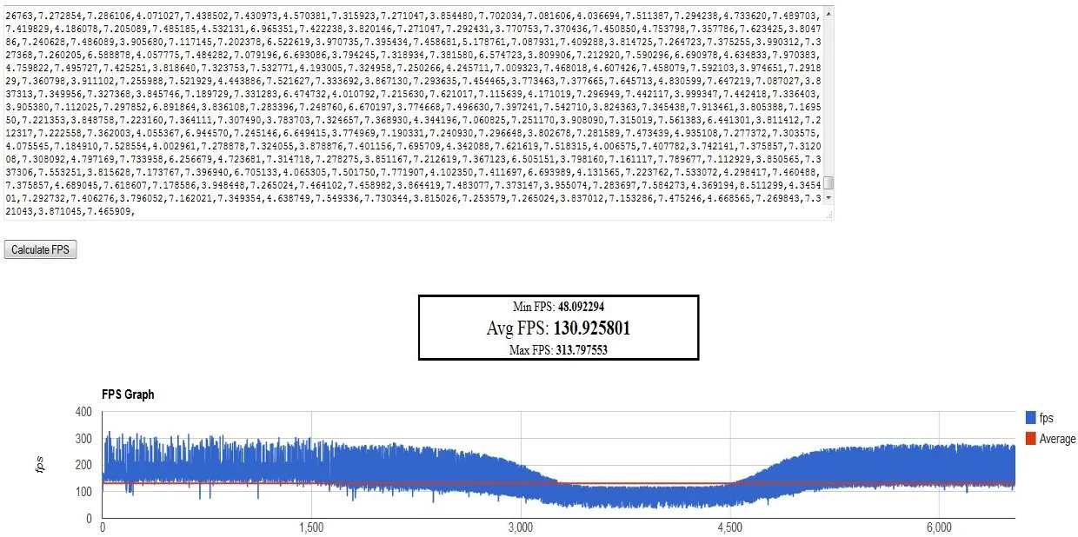Select the Max FPS: 313.797553 text
Viewport: 1078px width, 537px height.
click(x=558, y=350)
